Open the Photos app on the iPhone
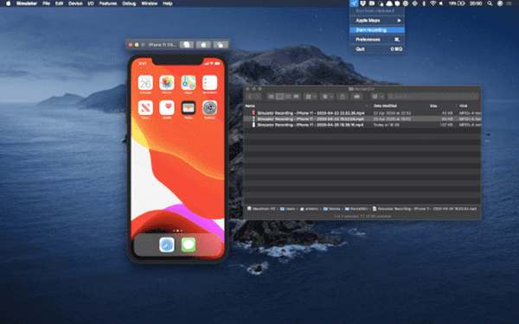 [x=167, y=83]
